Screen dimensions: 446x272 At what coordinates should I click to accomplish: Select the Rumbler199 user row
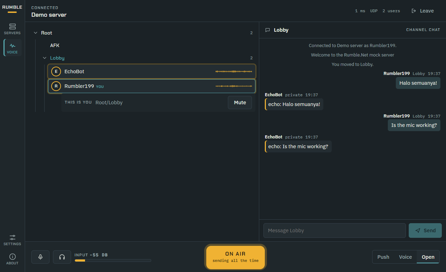tap(152, 86)
